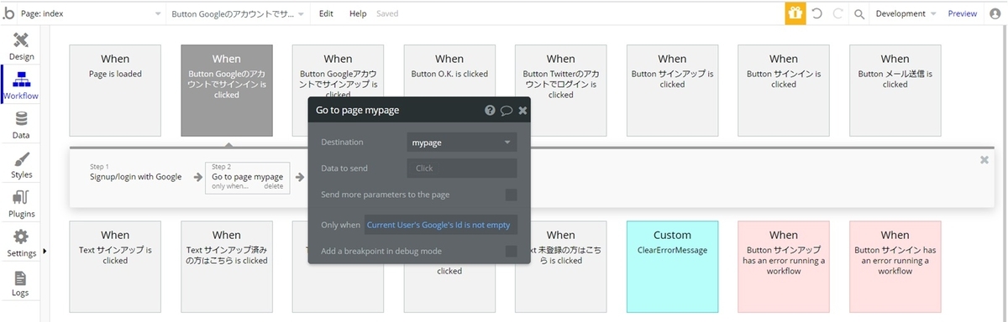
Task: Select Button Googleのアカウントでサインイン event
Action: pos(227,91)
